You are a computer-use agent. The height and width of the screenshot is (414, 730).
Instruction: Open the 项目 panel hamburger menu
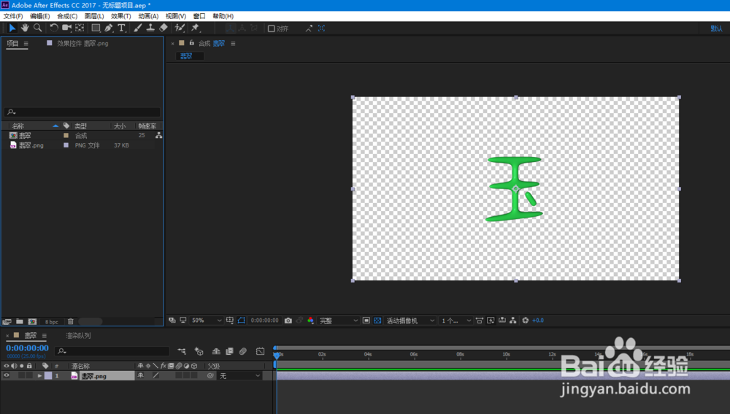tap(26, 43)
